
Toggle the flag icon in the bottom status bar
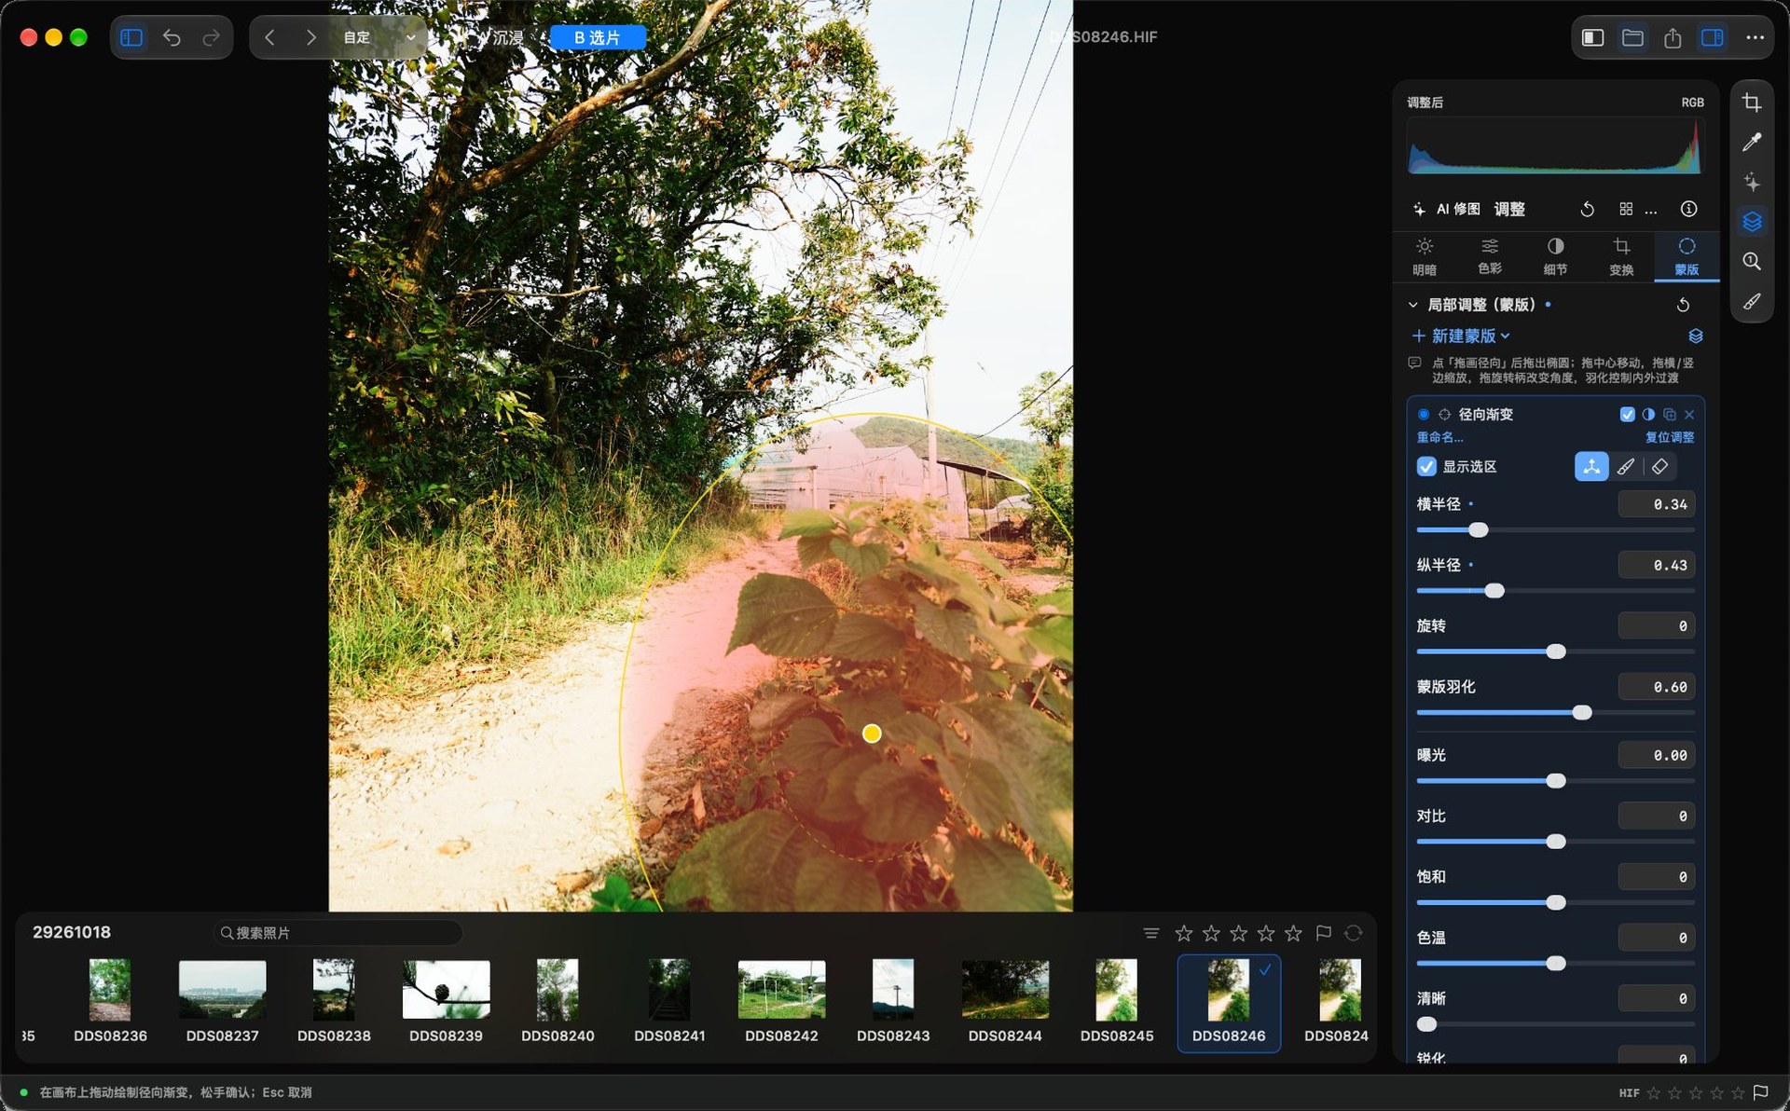coord(1760,1092)
